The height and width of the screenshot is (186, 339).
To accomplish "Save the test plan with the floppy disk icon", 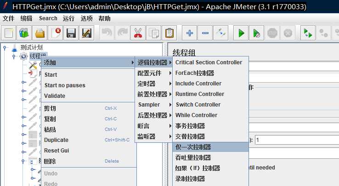I will [71, 33].
